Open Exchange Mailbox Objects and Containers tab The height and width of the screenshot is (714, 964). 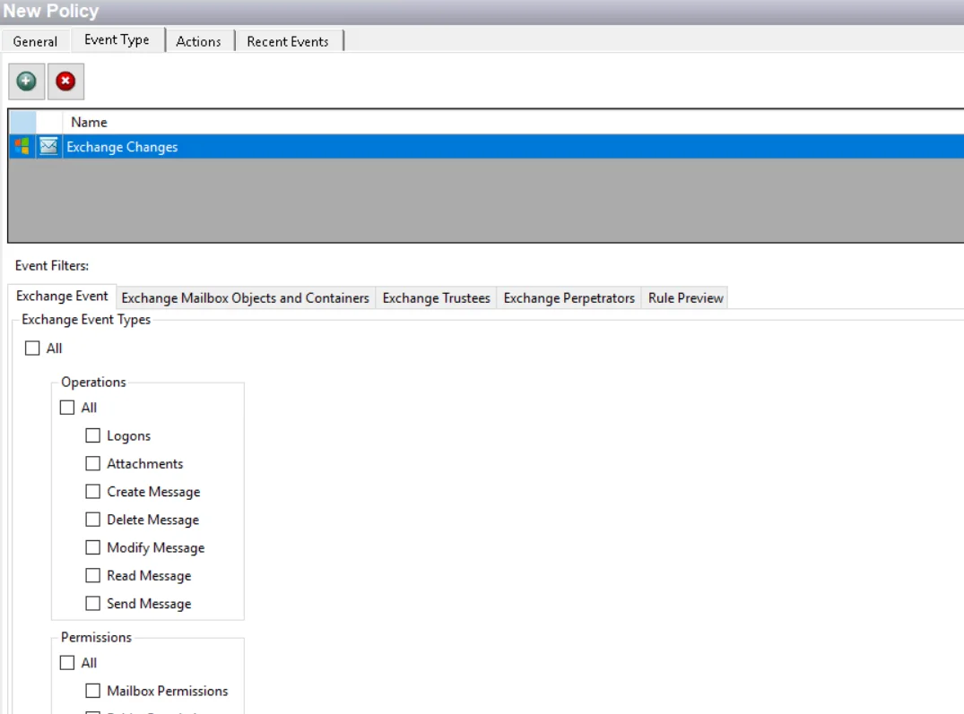246,297
